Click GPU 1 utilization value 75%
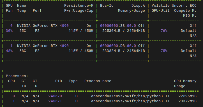Image resolution: width=203 pixels, height=107 pixels. click(164, 51)
